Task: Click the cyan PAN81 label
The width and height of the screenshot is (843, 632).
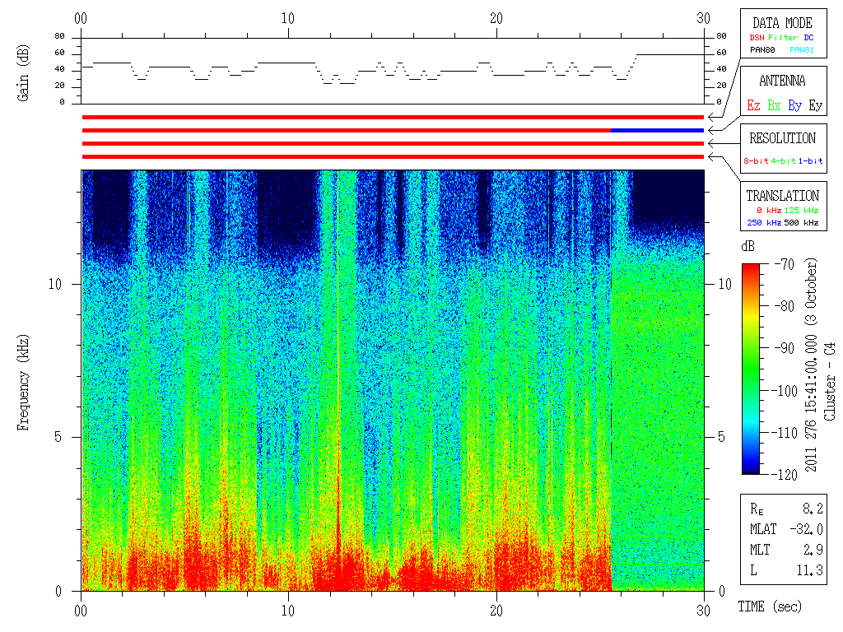Action: [802, 50]
